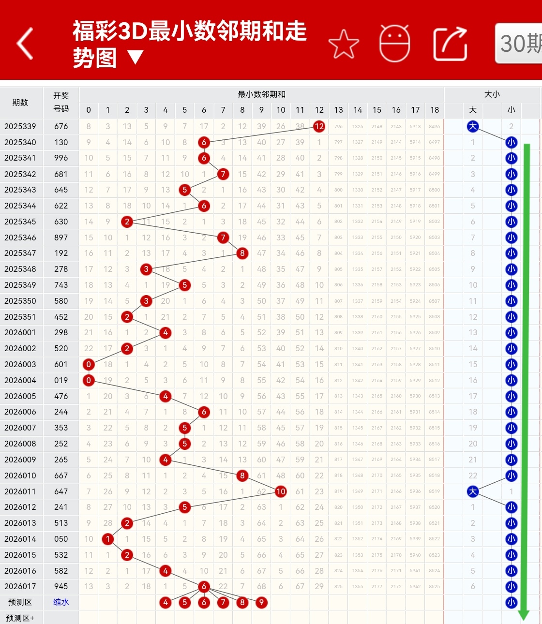The height and width of the screenshot is (624, 542).
Task: Click the 最小数邻期和 section header
Action: pyautogui.click(x=261, y=94)
